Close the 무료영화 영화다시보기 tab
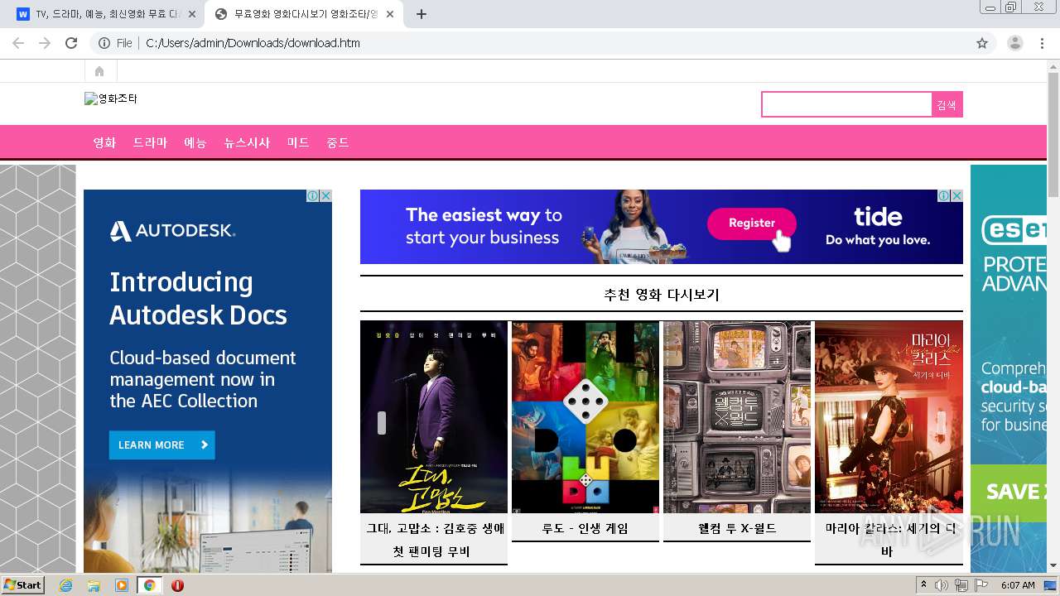The width and height of the screenshot is (1060, 596). click(390, 14)
